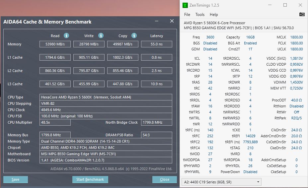Click the VDIMM value 1,4500V
This screenshot has width=308, height=188.
(296, 82)
